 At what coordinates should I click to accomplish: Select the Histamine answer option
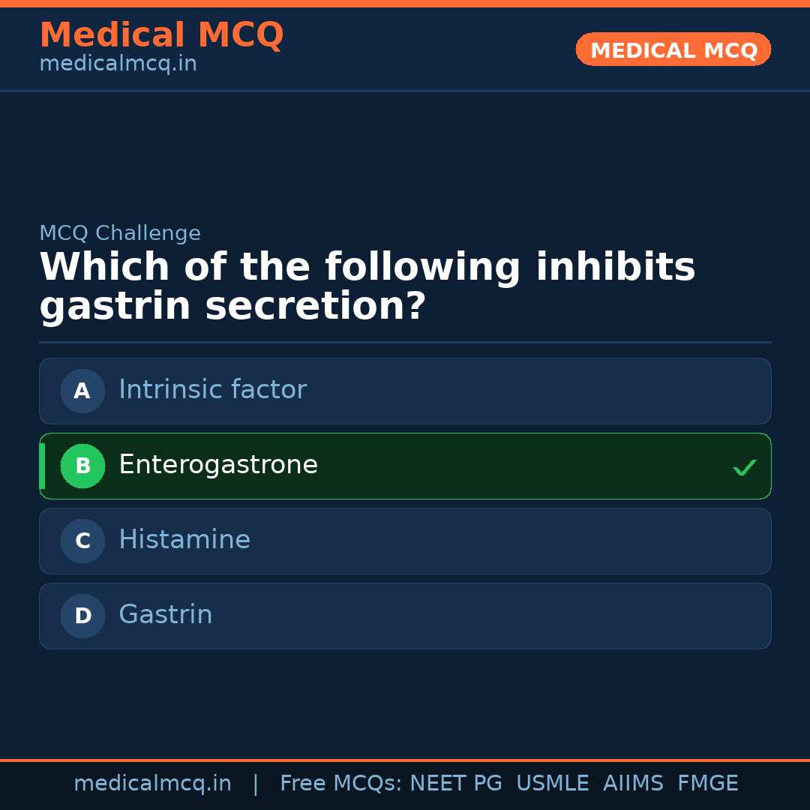pyautogui.click(x=405, y=541)
